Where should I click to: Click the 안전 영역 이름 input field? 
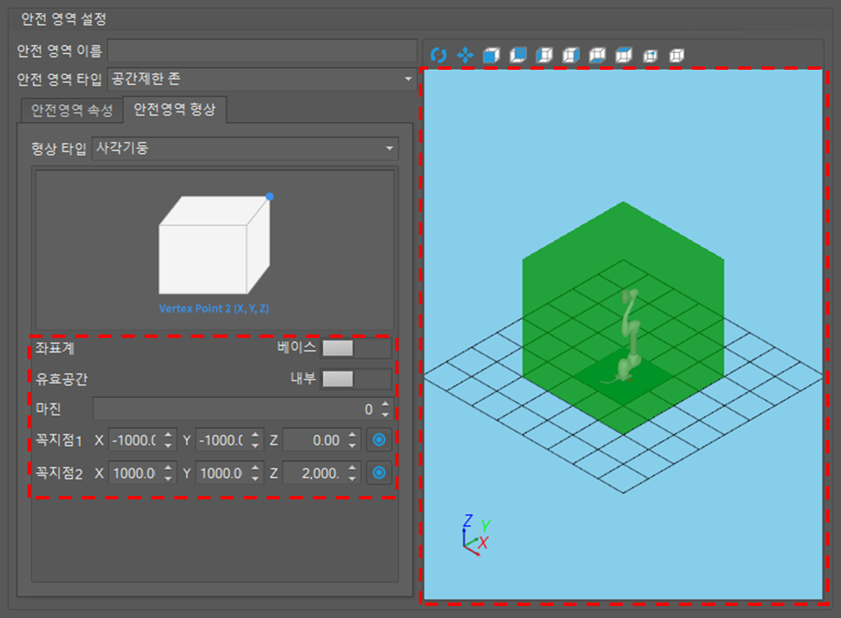coord(263,51)
